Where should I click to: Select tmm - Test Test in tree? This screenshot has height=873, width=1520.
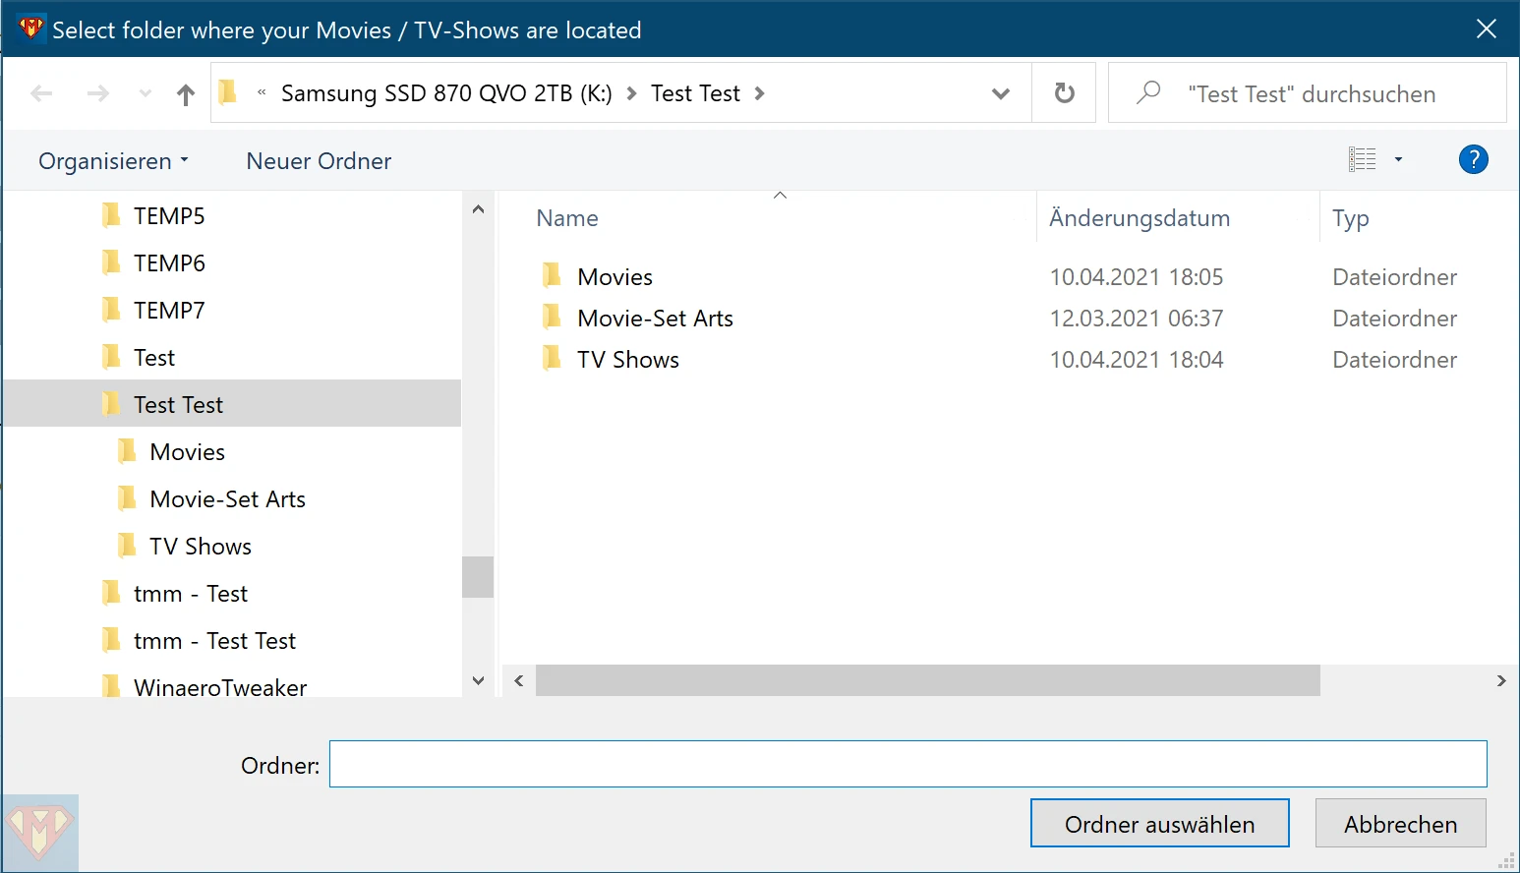tap(214, 641)
